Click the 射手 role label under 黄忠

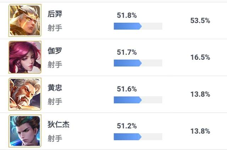[55, 102]
